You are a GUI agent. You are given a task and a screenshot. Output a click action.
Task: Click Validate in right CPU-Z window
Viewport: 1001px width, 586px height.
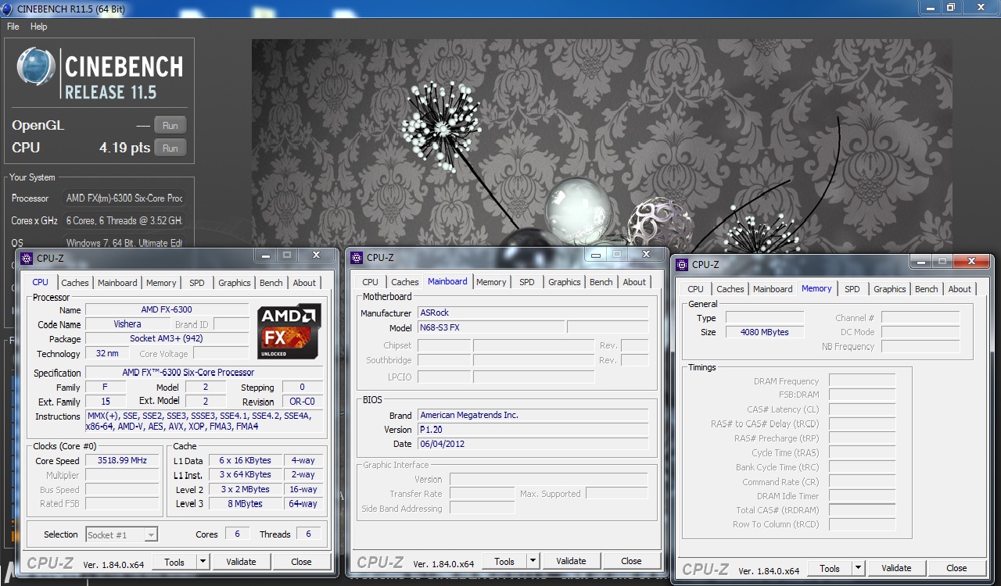pos(896,568)
